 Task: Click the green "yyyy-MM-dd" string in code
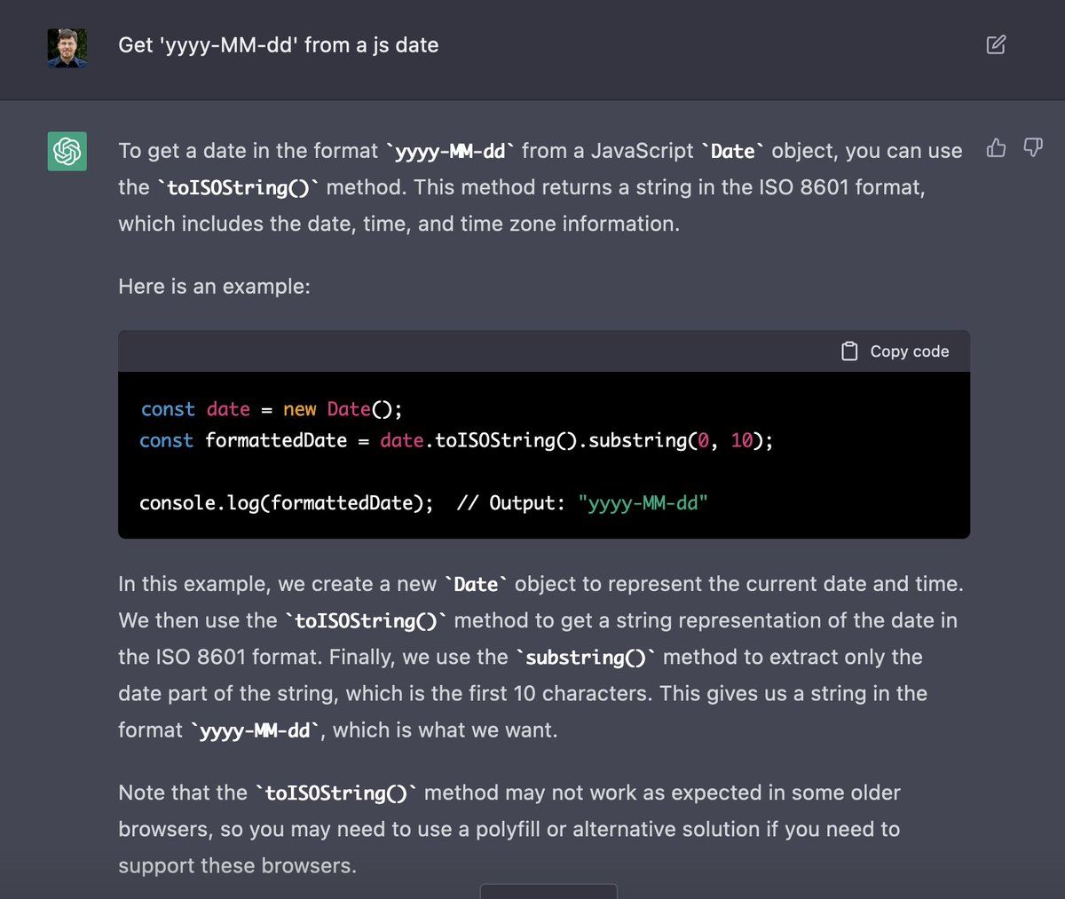click(643, 503)
